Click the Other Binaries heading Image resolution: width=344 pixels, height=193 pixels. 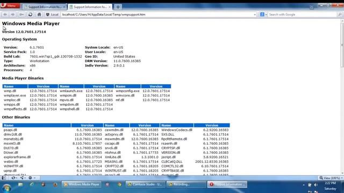tap(16, 117)
